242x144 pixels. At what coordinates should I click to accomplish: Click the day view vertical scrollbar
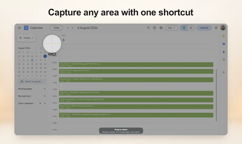click(x=216, y=95)
